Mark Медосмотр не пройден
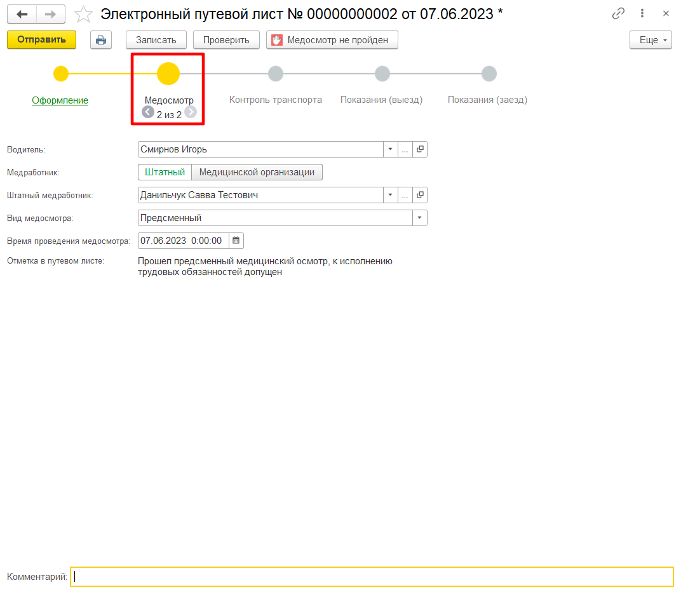 tap(332, 40)
